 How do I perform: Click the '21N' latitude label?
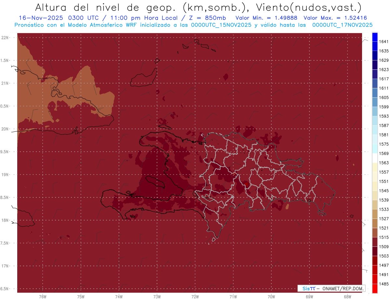[5, 83]
